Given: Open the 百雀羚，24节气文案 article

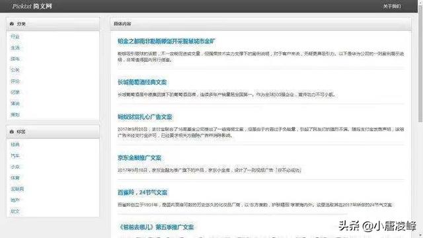Looking at the screenshot, I should click(143, 192).
